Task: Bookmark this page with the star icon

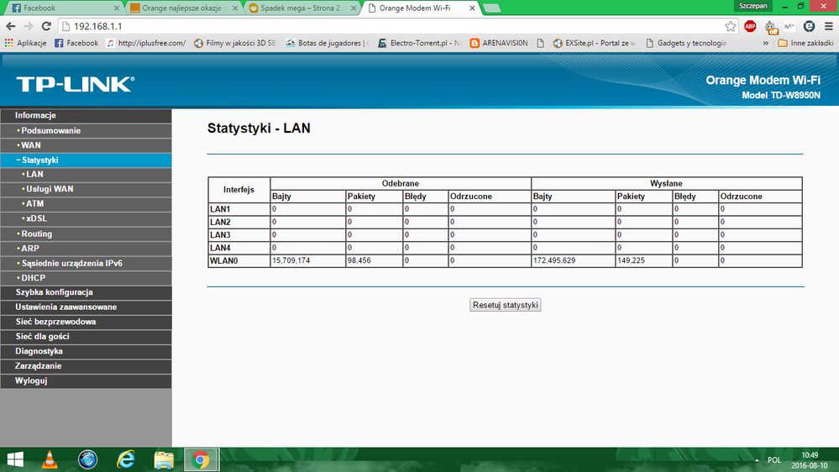Action: [x=731, y=26]
